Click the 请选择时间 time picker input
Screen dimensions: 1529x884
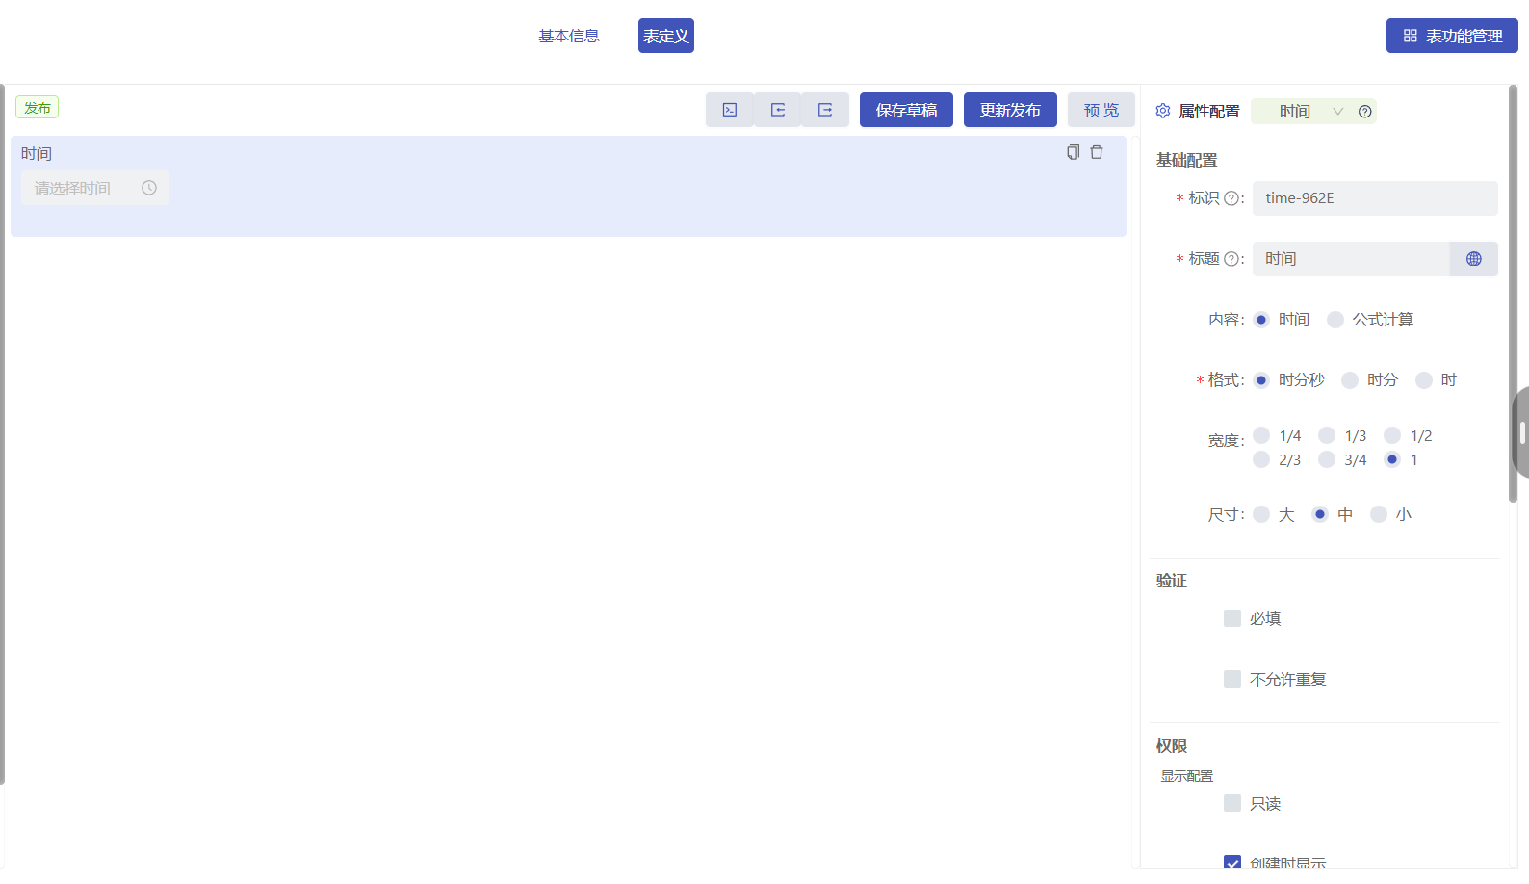click(95, 188)
